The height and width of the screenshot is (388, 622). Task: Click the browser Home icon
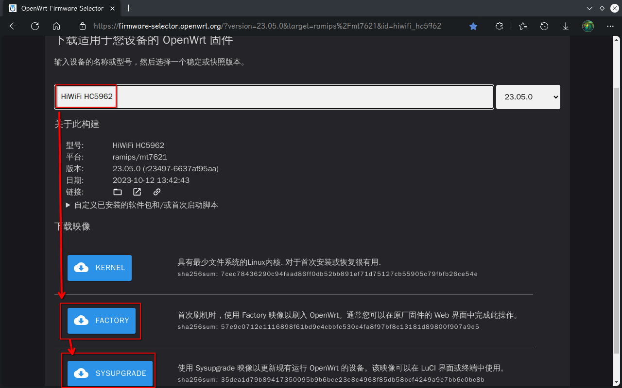pyautogui.click(x=56, y=26)
